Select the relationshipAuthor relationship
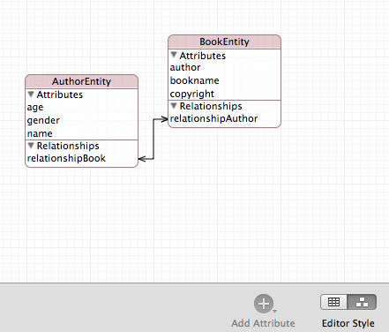The image size is (389, 332). pyautogui.click(x=213, y=118)
